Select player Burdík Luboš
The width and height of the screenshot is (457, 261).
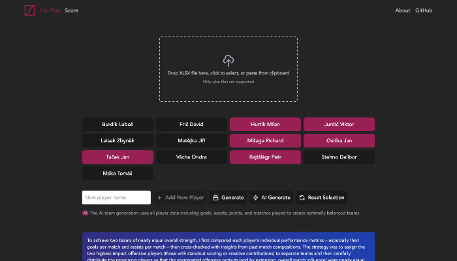[118, 124]
